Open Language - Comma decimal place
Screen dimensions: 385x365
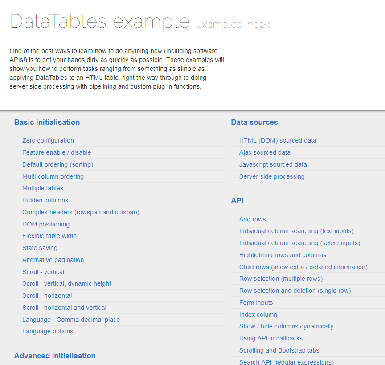point(71,320)
